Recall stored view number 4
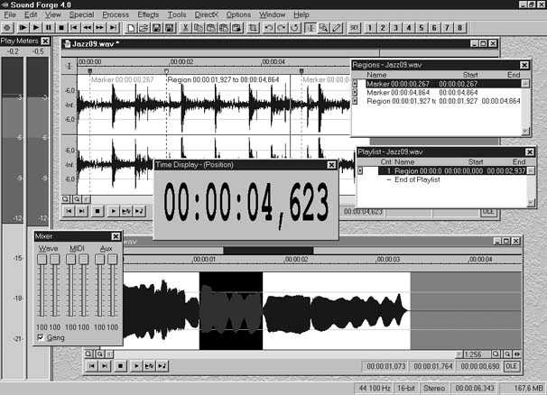 click(409, 28)
